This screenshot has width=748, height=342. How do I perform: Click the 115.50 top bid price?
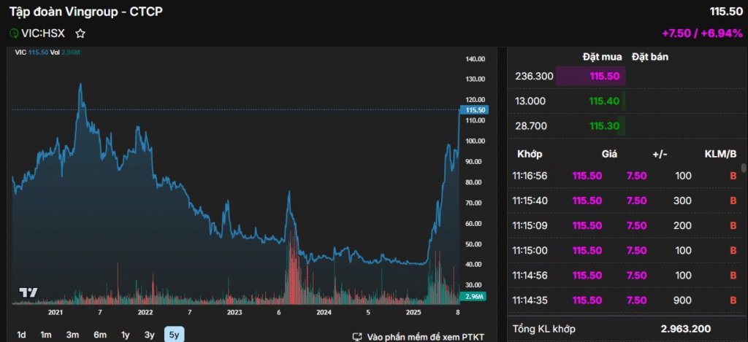[x=604, y=76]
